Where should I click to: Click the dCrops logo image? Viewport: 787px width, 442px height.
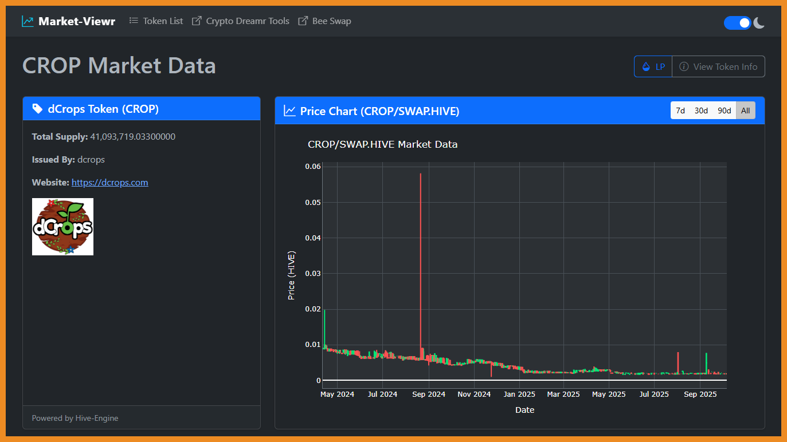pyautogui.click(x=62, y=227)
